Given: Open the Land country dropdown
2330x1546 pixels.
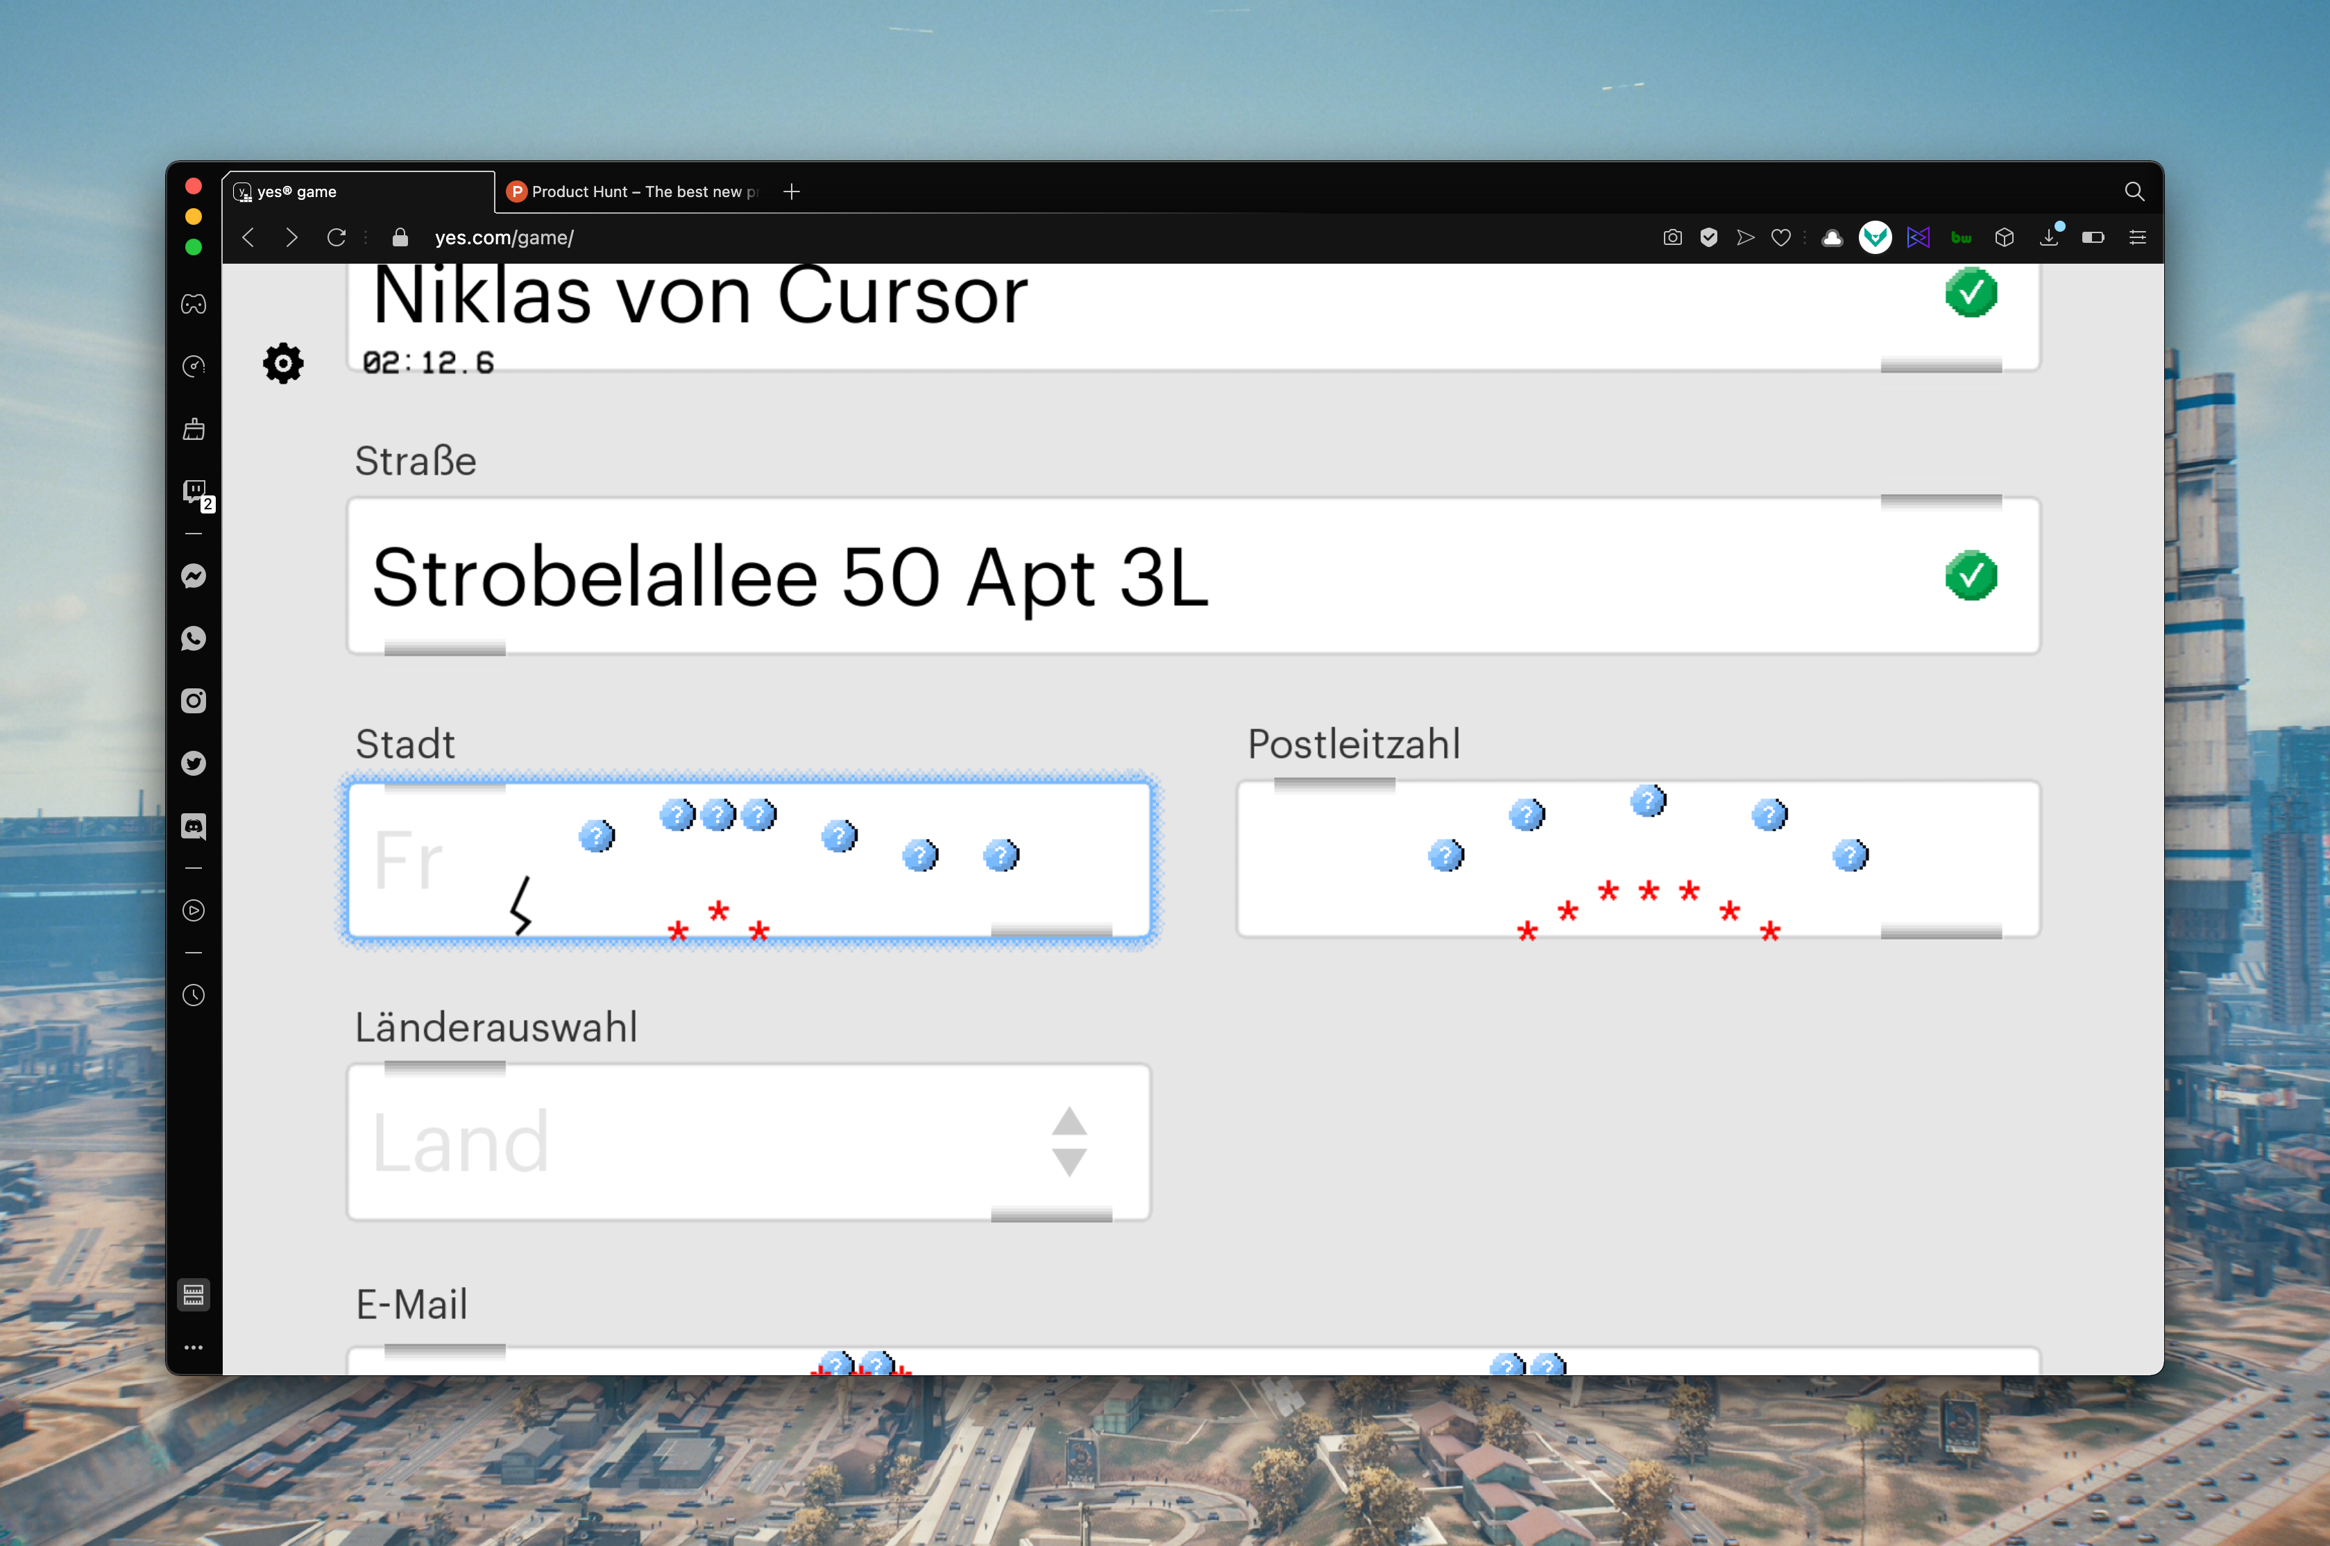Looking at the screenshot, I should pos(690,1141).
